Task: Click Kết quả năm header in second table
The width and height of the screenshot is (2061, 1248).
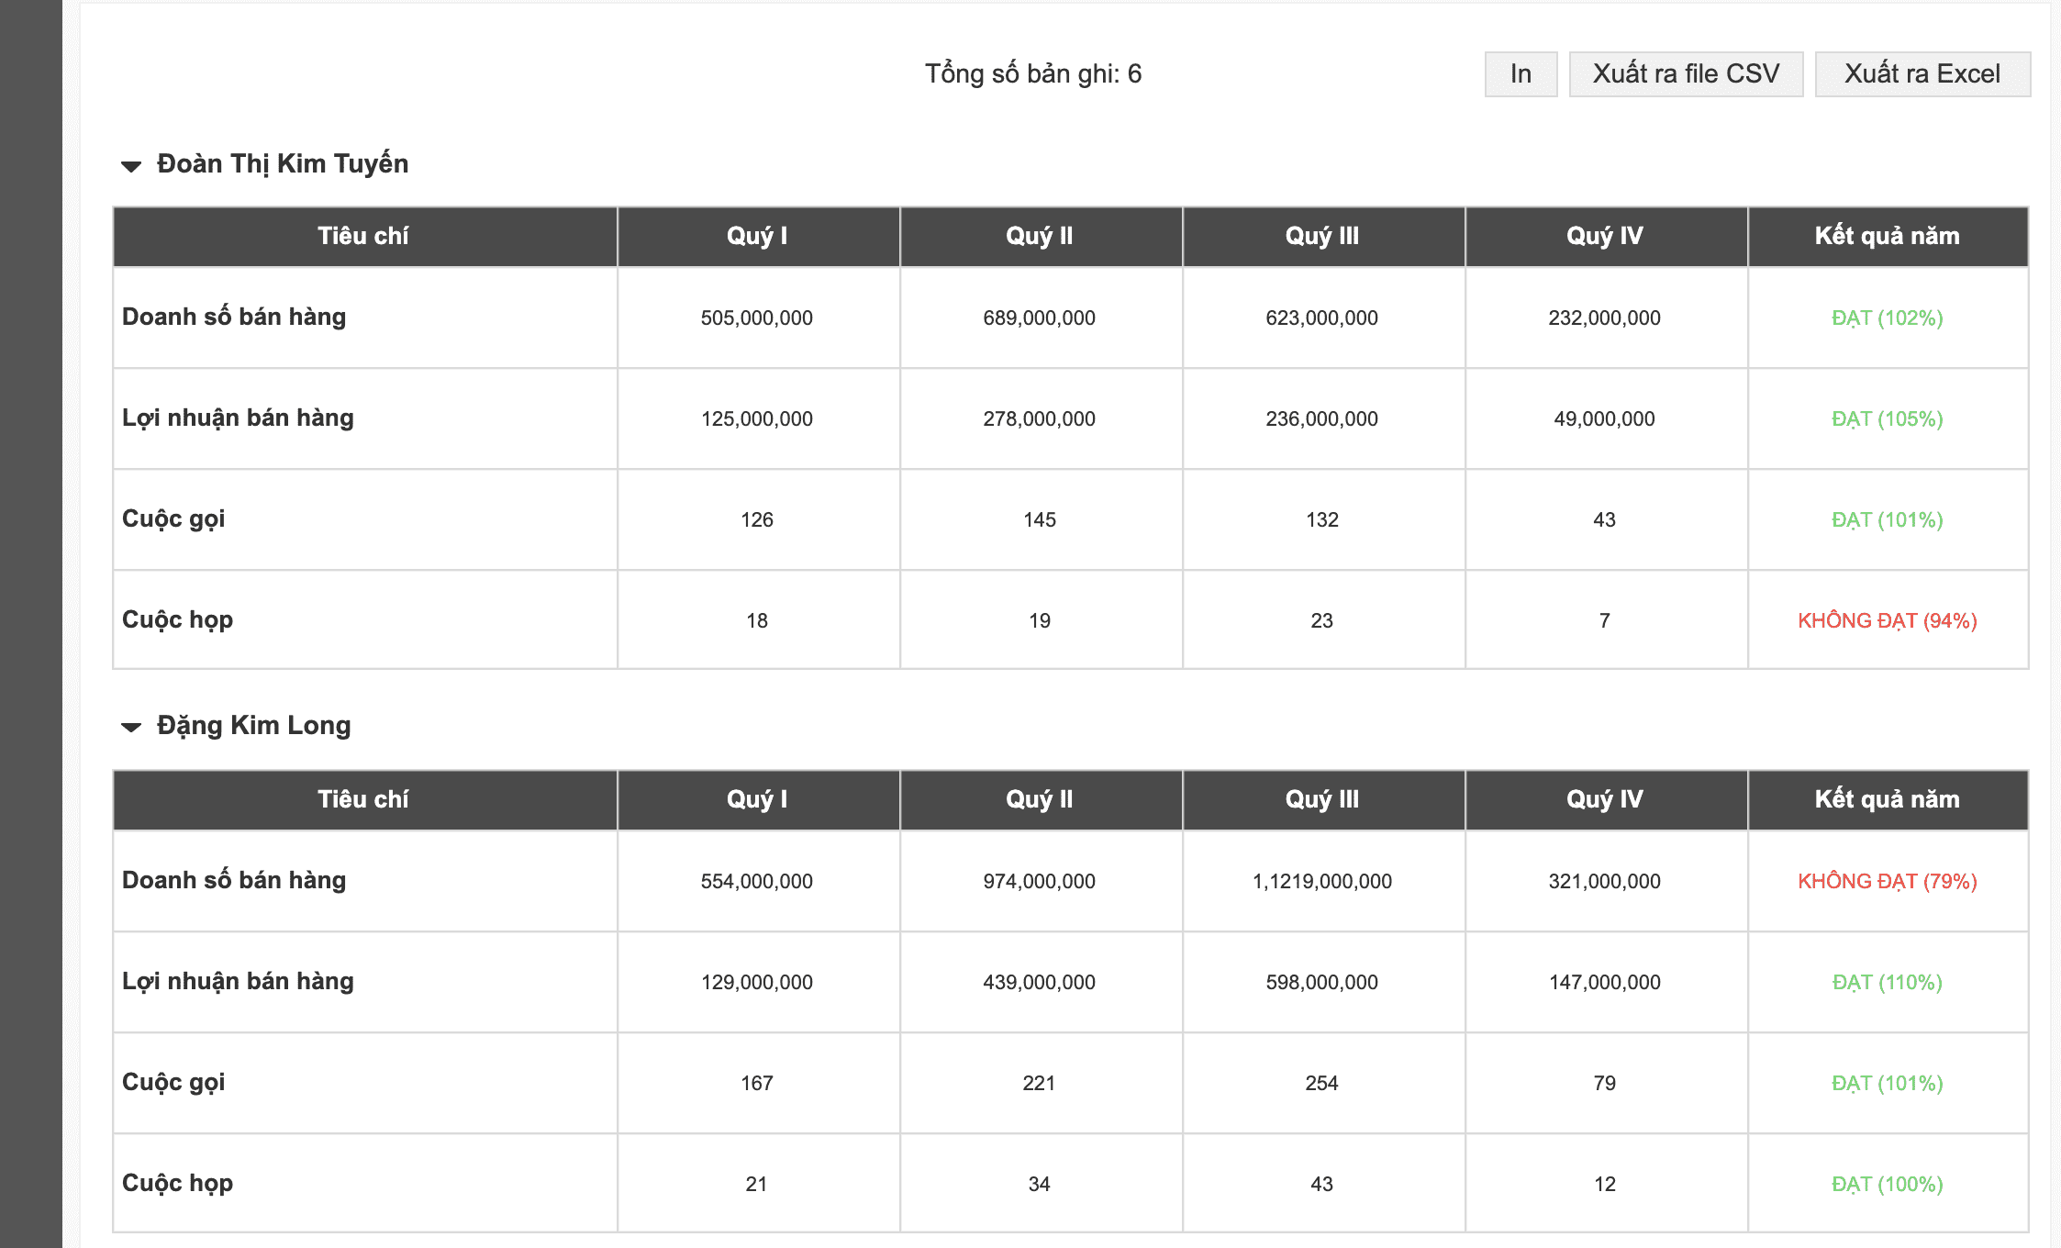Action: coord(1887,799)
